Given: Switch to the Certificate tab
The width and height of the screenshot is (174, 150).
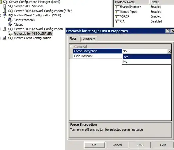Looking at the screenshot, I should (x=88, y=39).
